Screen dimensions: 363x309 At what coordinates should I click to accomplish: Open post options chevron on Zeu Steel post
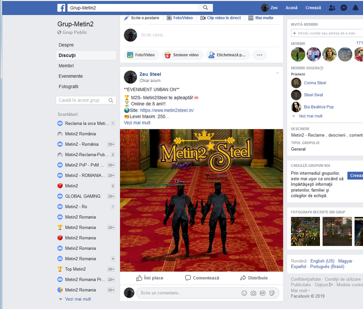[277, 73]
